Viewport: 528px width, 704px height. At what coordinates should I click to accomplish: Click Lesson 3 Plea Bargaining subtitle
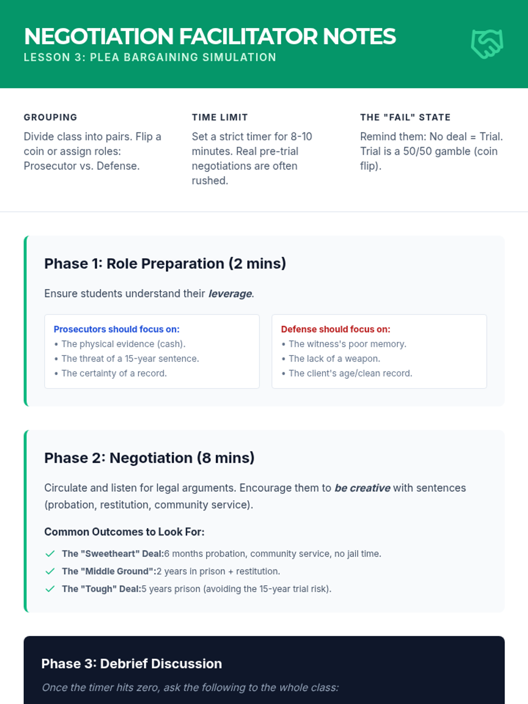pyautogui.click(x=150, y=57)
